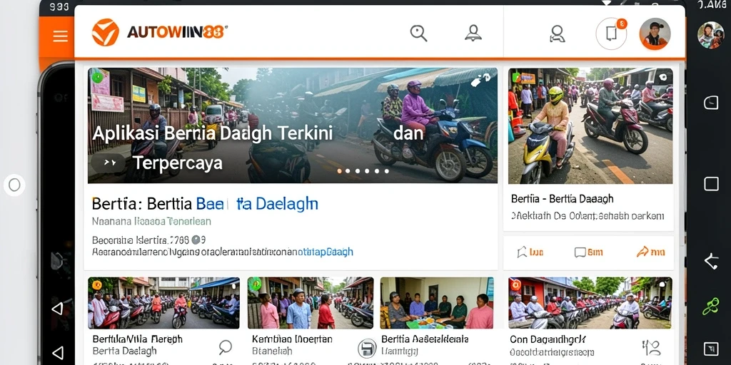Open the circled device icon with orange badge
The width and height of the screenshot is (731, 365).
point(611,34)
